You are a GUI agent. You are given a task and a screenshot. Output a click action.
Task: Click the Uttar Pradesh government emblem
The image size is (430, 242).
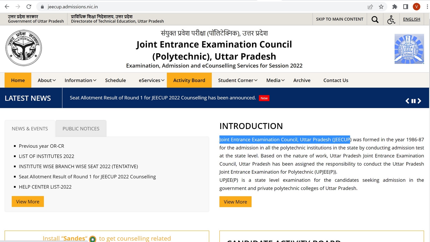(24, 48)
